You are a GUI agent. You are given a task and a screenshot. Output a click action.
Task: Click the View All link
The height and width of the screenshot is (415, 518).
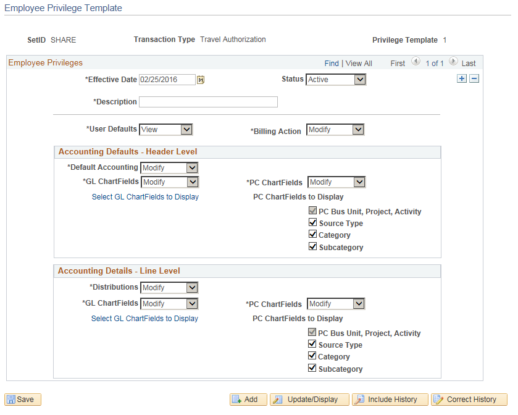(359, 62)
